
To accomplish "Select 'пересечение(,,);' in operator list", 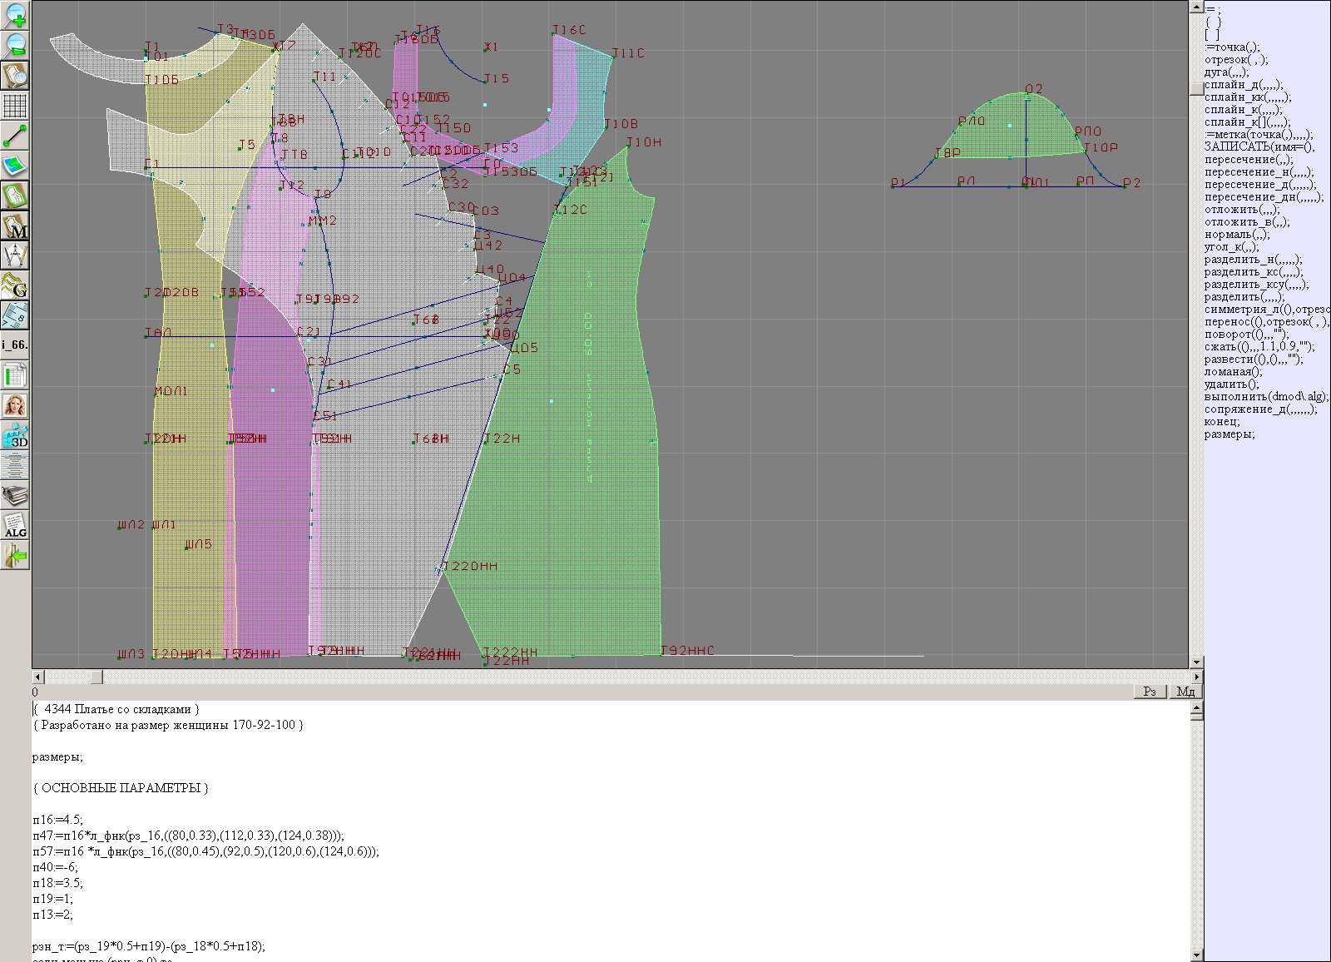I will tap(1249, 160).
